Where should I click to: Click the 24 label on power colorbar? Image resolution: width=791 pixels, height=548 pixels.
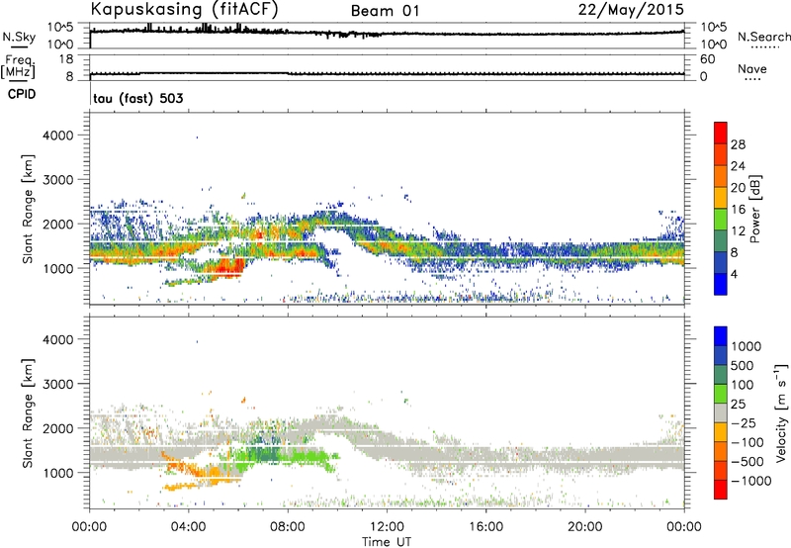[x=738, y=166]
